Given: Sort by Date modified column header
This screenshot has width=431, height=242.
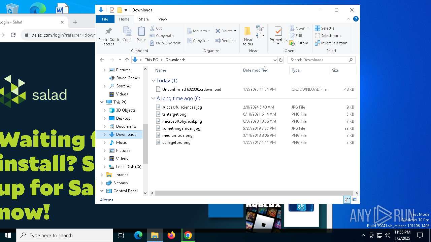Looking at the screenshot, I should coord(265,70).
